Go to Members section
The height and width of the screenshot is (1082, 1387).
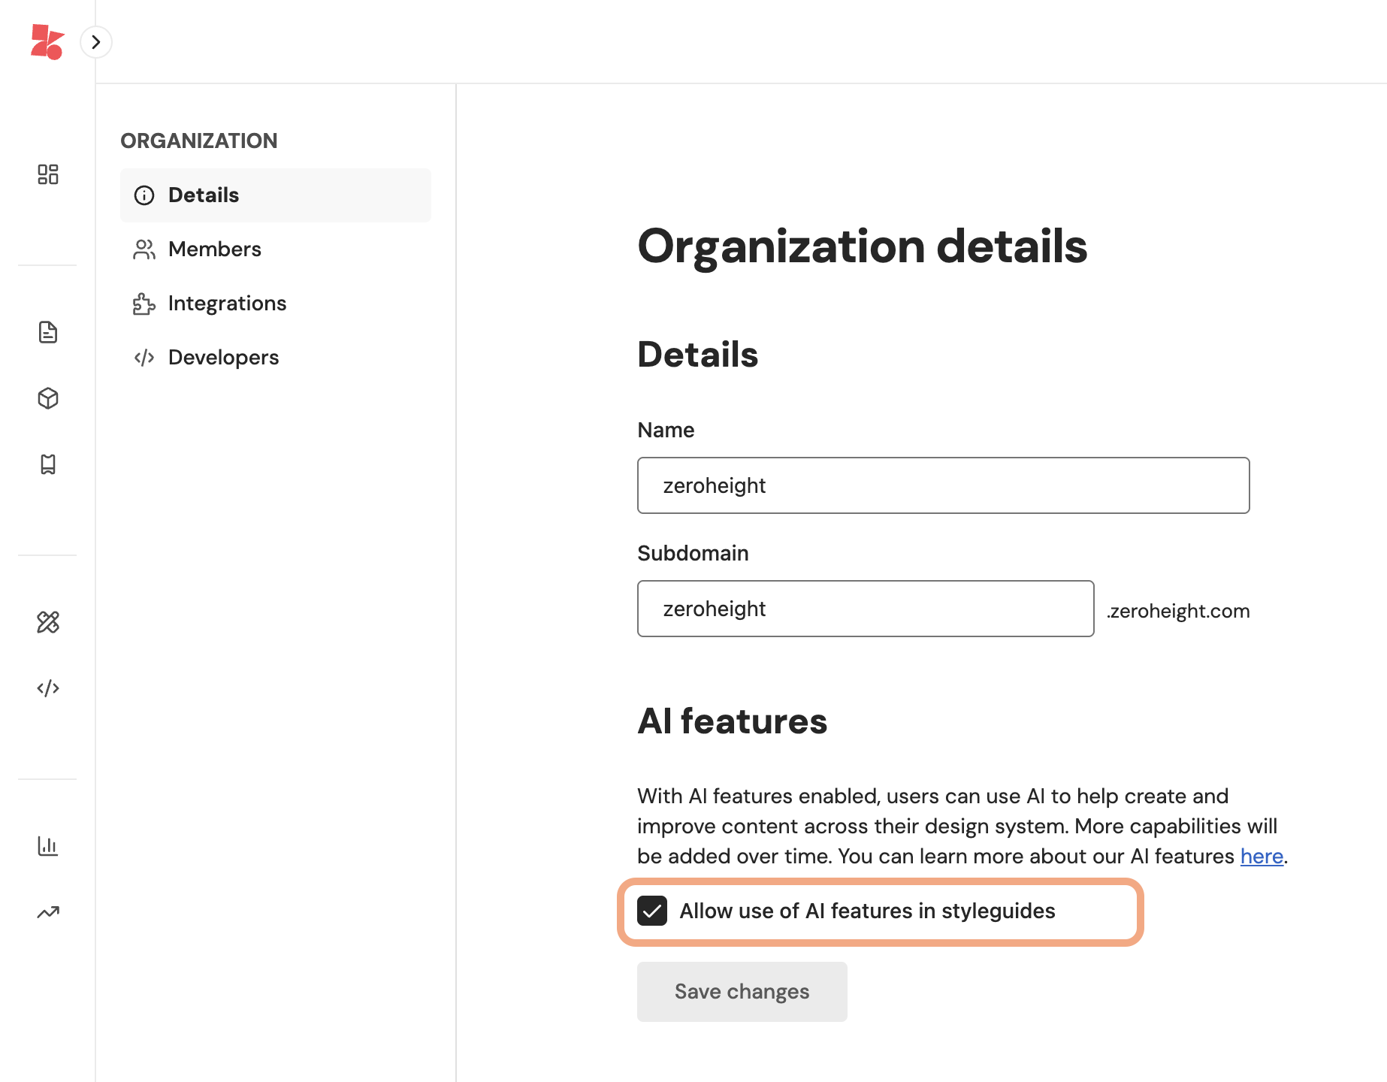point(276,249)
